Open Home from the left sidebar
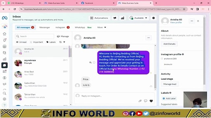Image resolution: width=211 pixels, height=118 pixels. point(4,34)
